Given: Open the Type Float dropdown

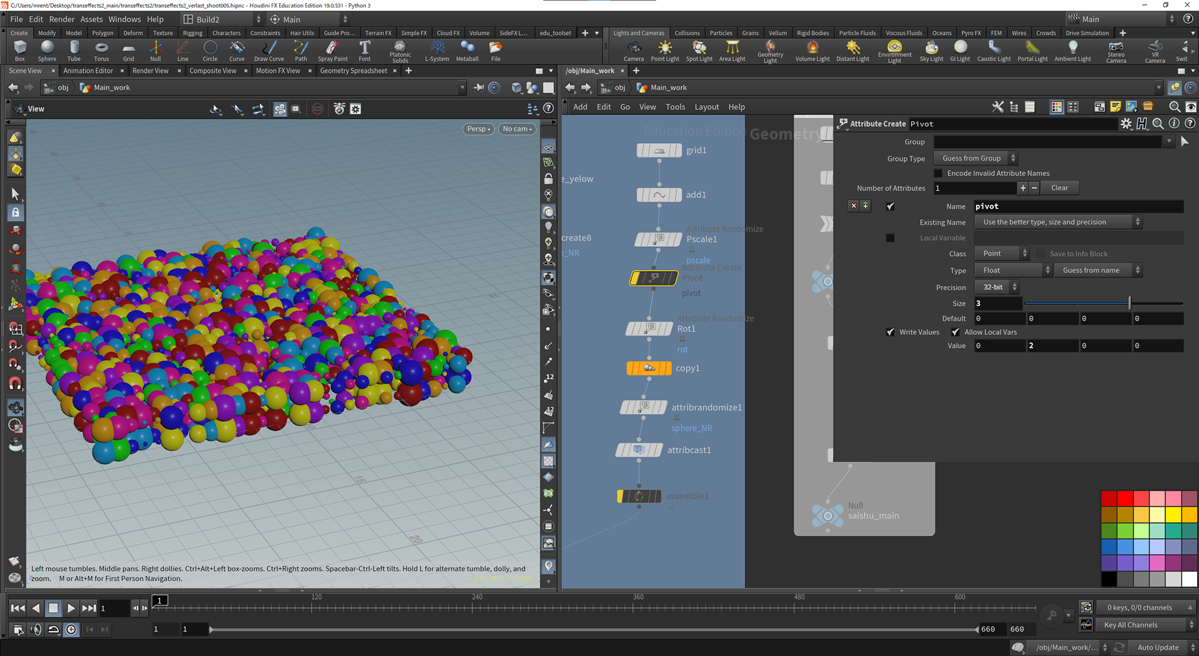Looking at the screenshot, I should click(1013, 270).
